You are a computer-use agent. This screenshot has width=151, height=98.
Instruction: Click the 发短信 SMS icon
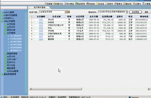(88, 4)
